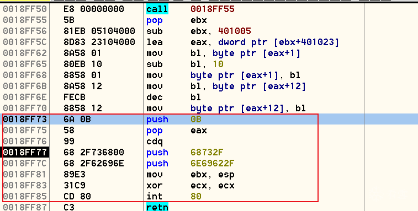Viewport: 418px width, 211px height.
Task: Click hex bytes 'E8 00000000'
Action: click(x=93, y=9)
